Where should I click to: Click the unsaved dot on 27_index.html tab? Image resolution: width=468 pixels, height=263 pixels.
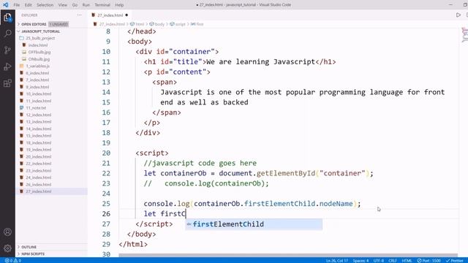[x=127, y=15]
